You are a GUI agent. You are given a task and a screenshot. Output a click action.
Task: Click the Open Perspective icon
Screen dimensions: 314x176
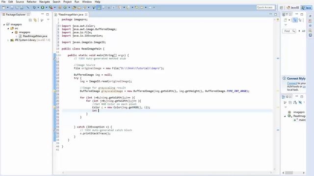(281, 8)
